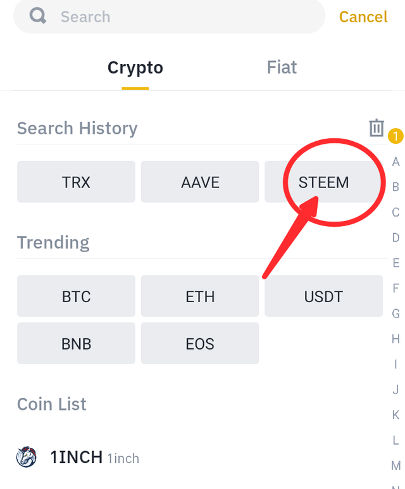Pick ETH in Trending
Image resolution: width=405 pixels, height=489 pixels.
[x=200, y=296]
